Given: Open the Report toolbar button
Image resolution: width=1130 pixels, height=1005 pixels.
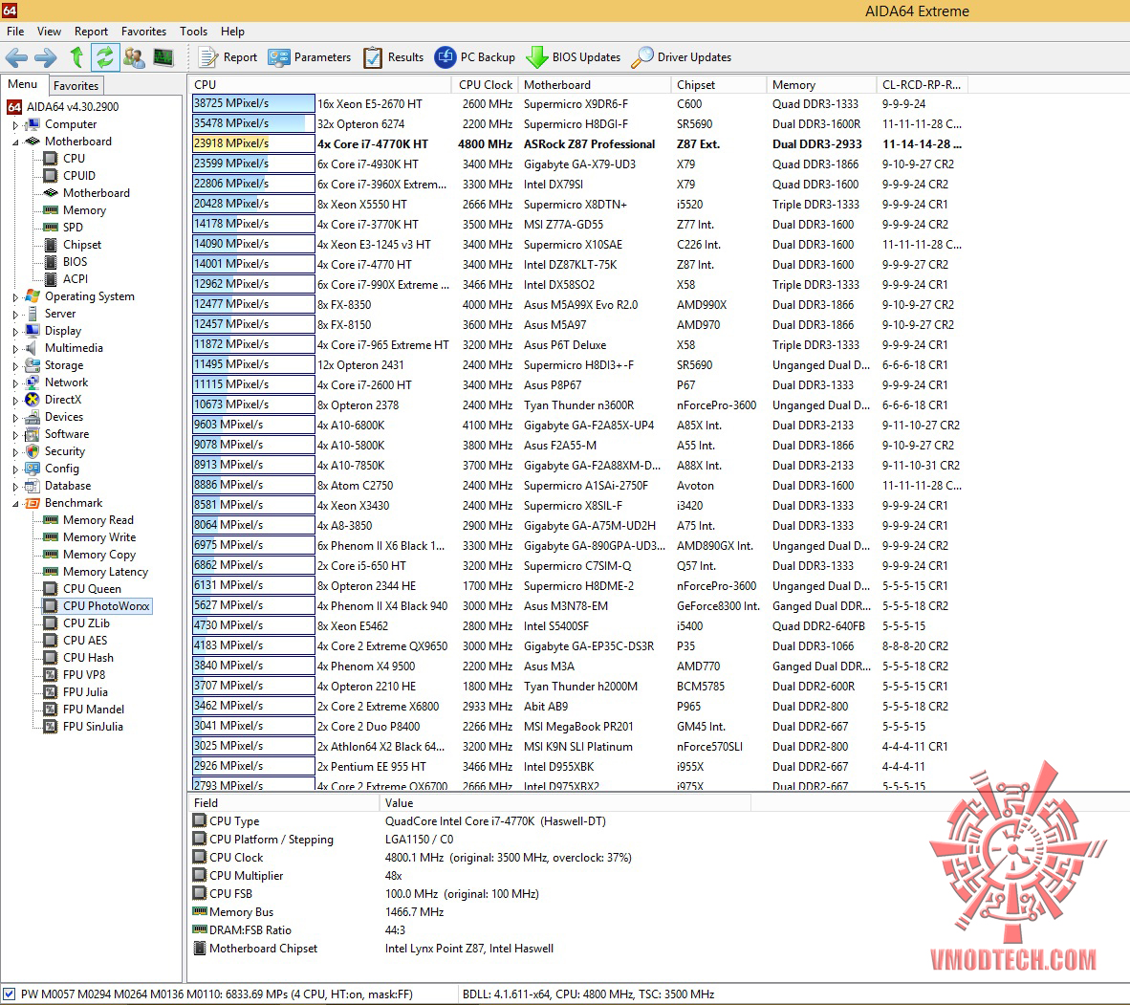Looking at the screenshot, I should tap(228, 57).
